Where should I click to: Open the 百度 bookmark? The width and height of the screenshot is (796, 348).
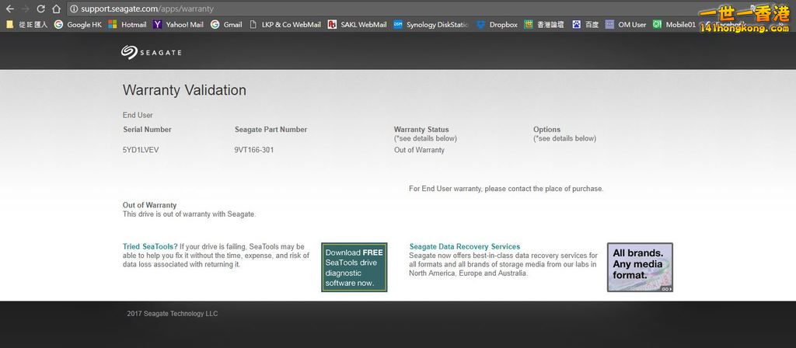(x=585, y=24)
